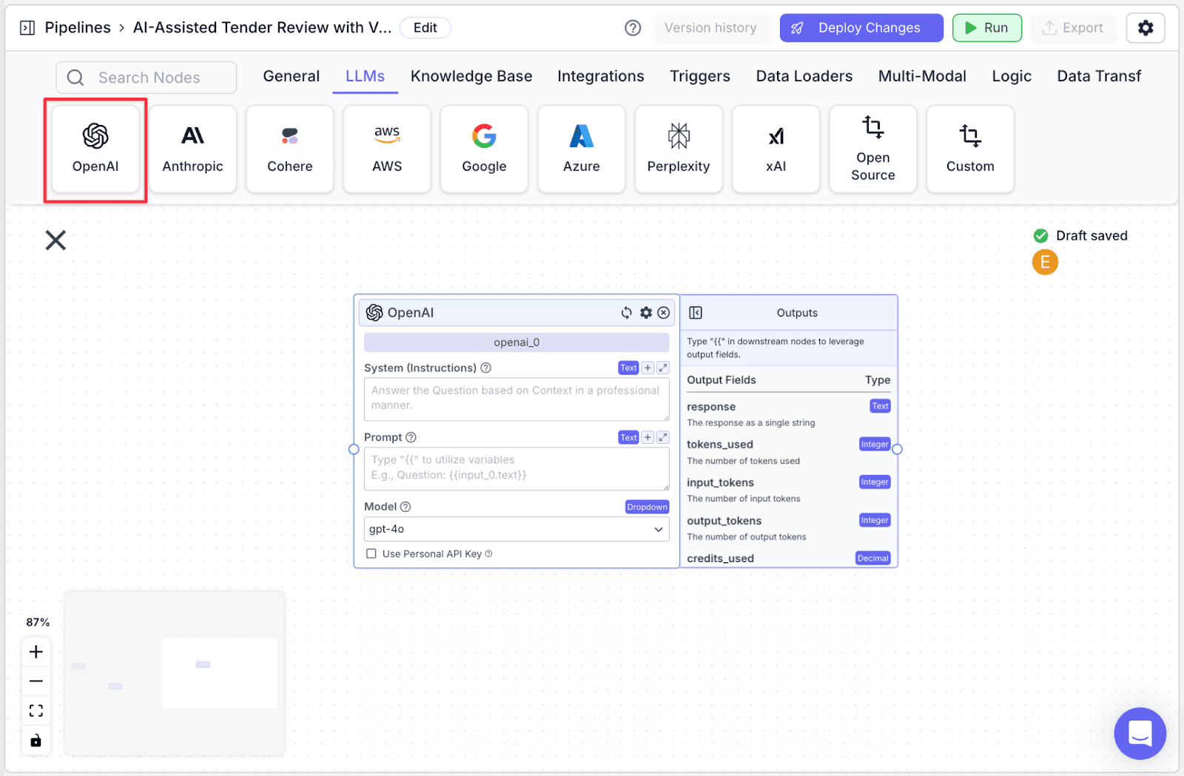Toggle Use Personal API Key checkbox
Screen dimensions: 1184x776
pyautogui.click(x=371, y=553)
